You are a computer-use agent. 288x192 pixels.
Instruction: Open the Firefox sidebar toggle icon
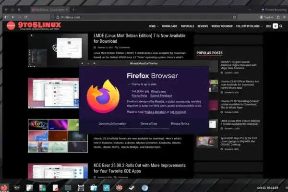(x=7, y=17)
